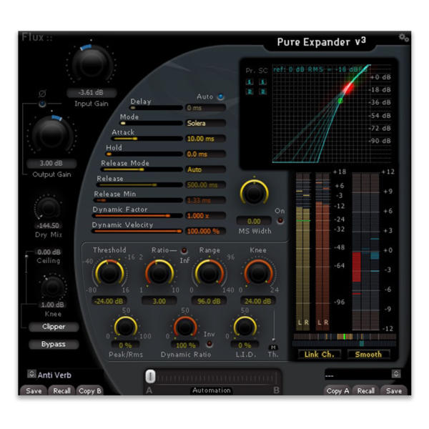Click the Ratio 3.00 value field
The width and height of the screenshot is (429, 429).
coord(159,301)
